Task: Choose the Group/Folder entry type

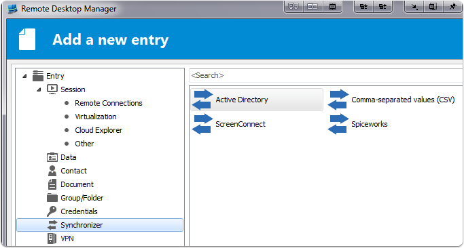Action: (82, 198)
